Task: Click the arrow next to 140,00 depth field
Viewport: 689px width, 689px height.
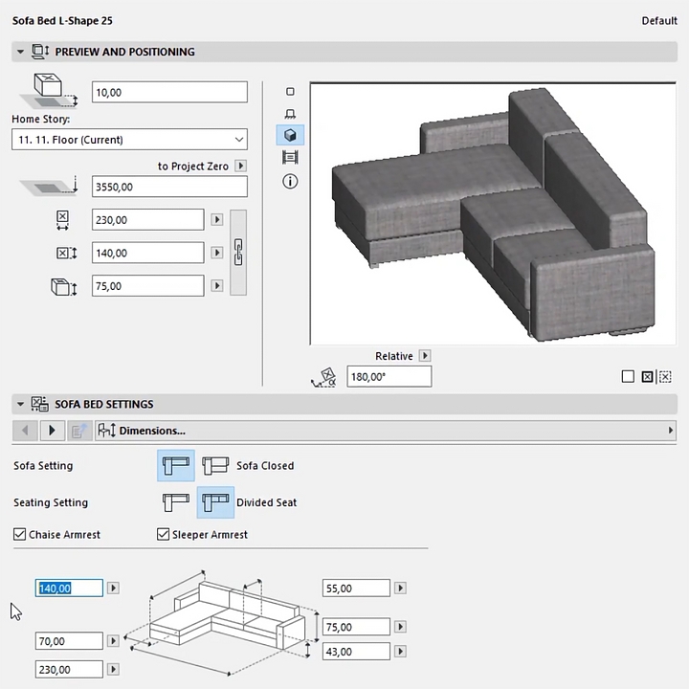Action: tap(216, 253)
